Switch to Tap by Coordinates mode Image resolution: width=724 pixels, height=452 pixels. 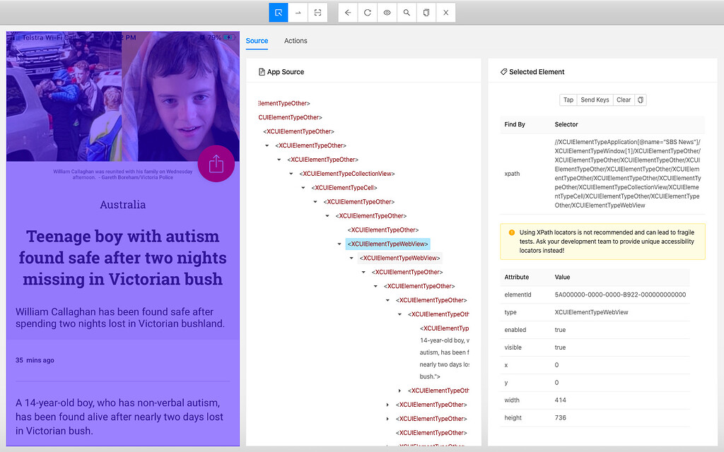click(317, 12)
